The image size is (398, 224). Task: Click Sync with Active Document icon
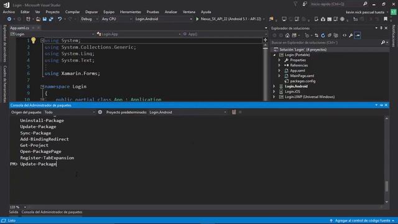tap(317, 35)
